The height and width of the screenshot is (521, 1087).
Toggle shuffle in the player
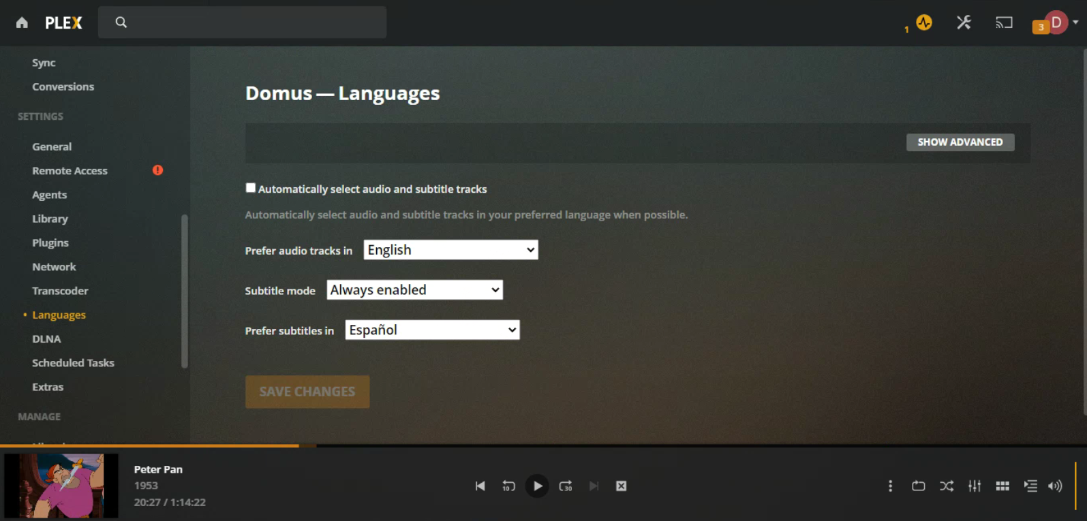pyautogui.click(x=947, y=486)
